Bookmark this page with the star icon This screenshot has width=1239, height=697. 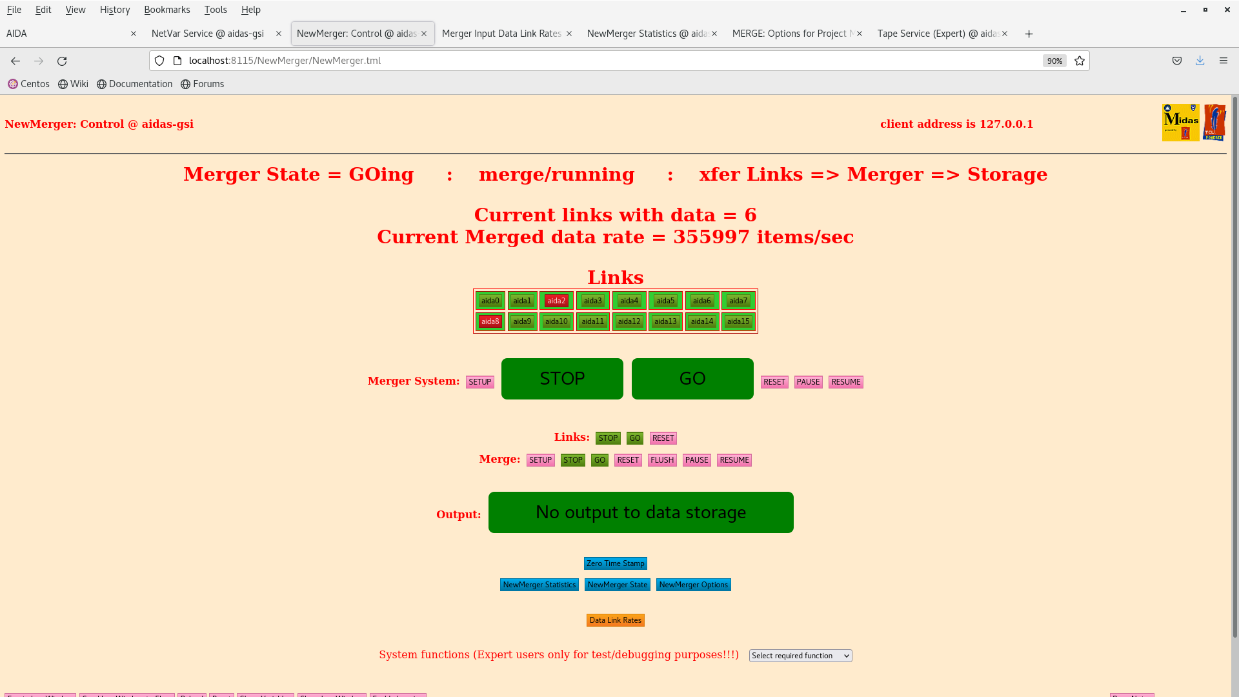[1080, 61]
